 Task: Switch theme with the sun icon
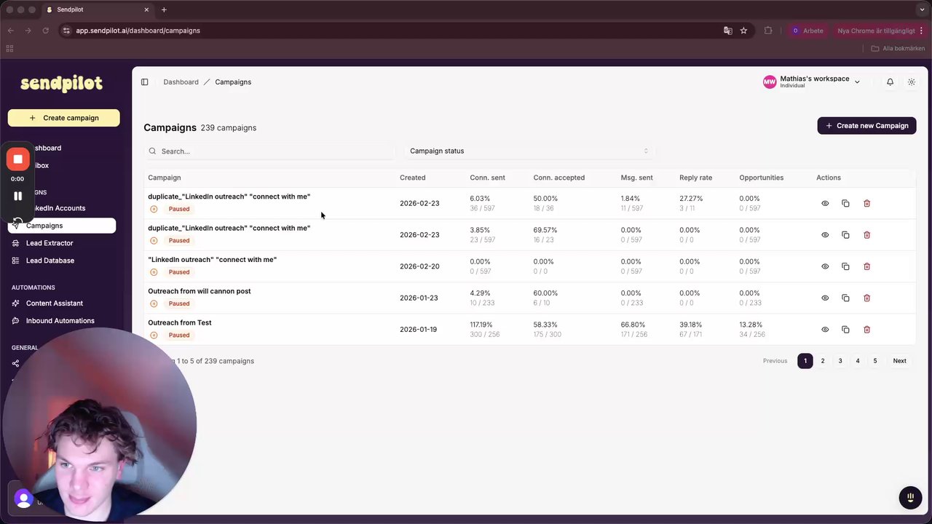coord(911,82)
